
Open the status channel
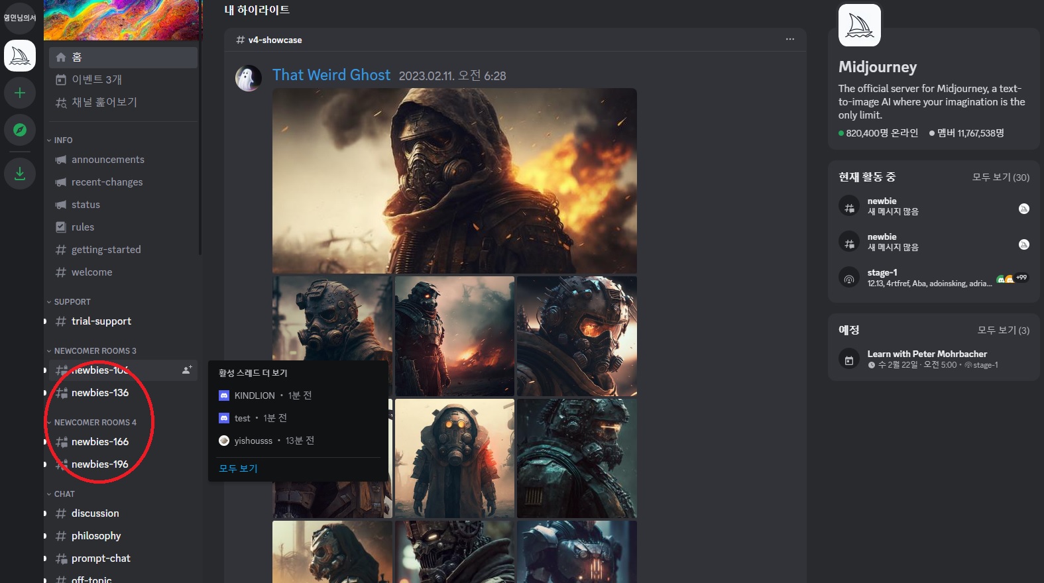tap(123, 205)
